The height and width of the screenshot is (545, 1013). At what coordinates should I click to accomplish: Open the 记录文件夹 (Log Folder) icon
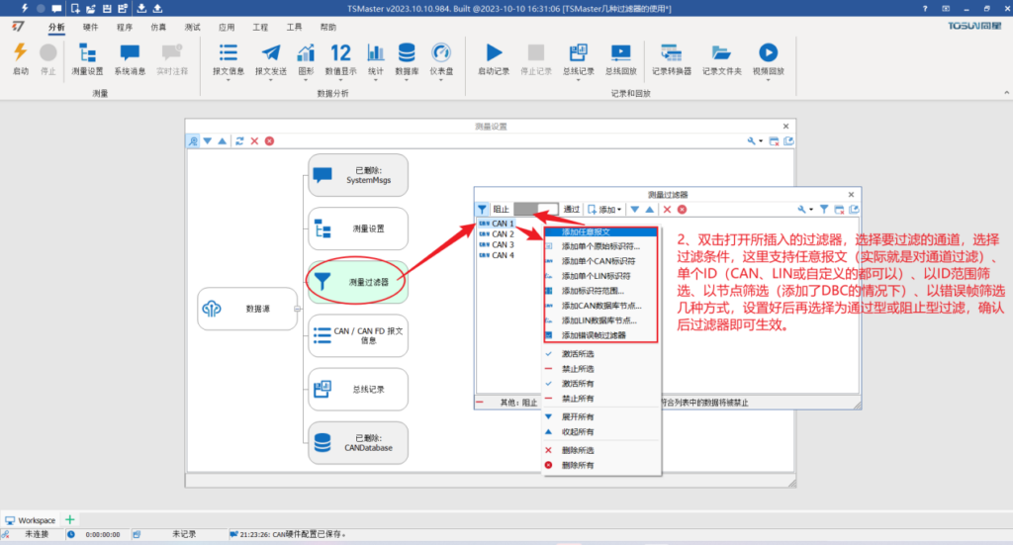click(721, 57)
